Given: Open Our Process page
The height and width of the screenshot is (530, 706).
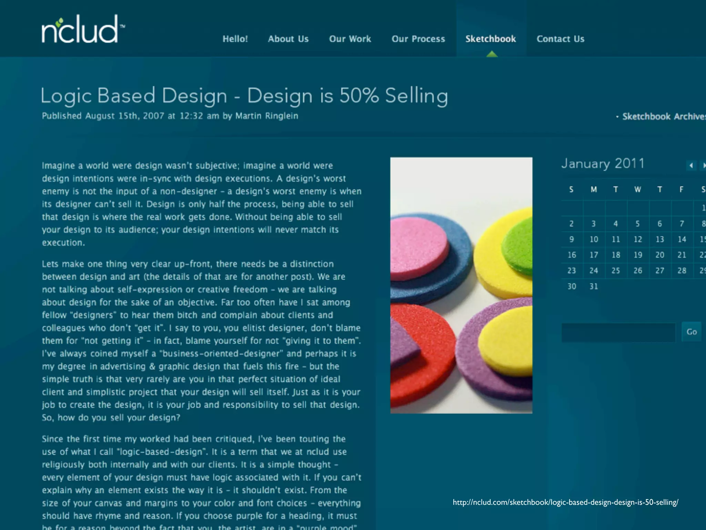Looking at the screenshot, I should (418, 39).
